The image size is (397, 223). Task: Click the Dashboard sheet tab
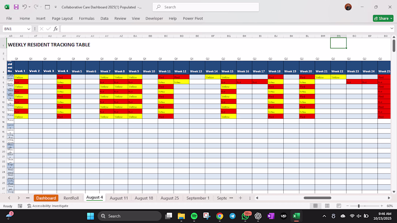pyautogui.click(x=46, y=198)
